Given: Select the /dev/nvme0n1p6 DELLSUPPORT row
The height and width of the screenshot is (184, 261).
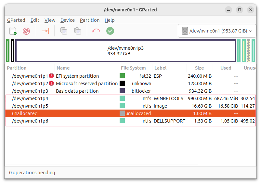Looking at the screenshot, I should point(130,121).
